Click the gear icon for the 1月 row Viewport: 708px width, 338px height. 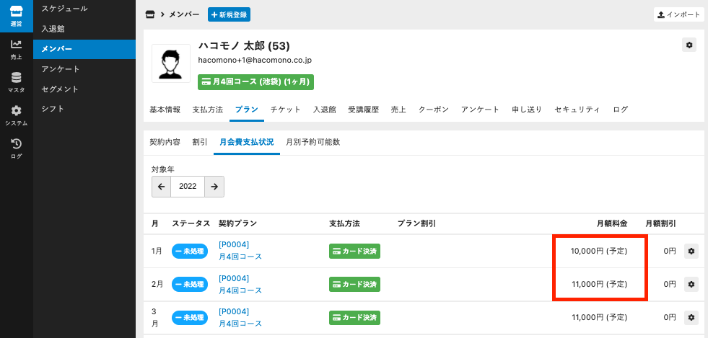pos(691,252)
